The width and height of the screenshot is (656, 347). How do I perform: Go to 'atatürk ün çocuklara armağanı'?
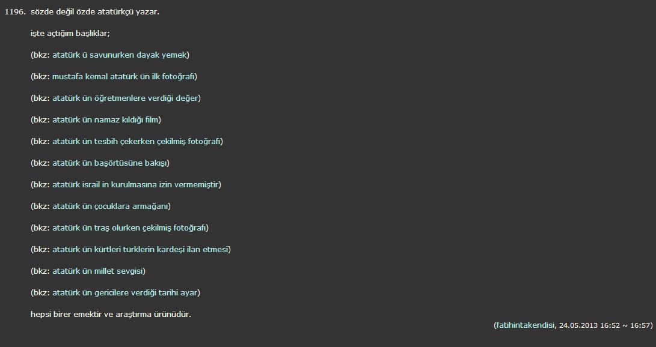click(111, 207)
